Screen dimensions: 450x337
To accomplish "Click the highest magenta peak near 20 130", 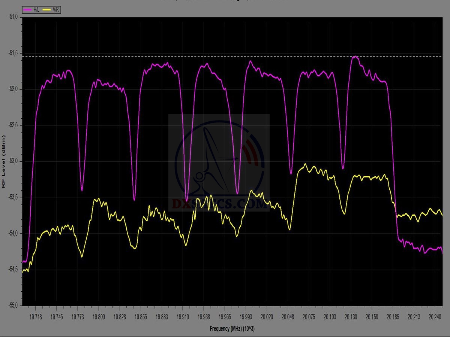I will (x=354, y=57).
